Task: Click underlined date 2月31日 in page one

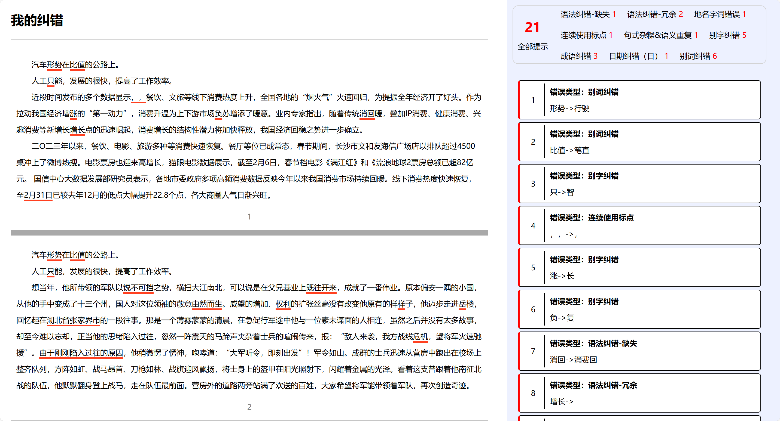Action: click(x=38, y=195)
